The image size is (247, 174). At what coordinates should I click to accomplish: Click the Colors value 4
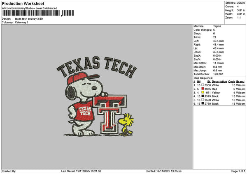(238, 7)
